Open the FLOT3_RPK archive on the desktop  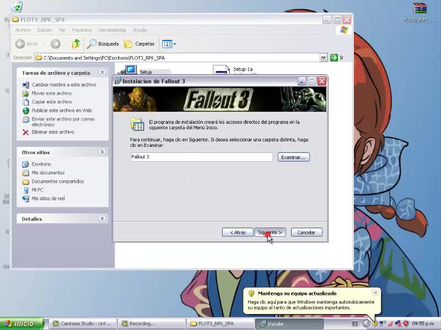point(420,12)
